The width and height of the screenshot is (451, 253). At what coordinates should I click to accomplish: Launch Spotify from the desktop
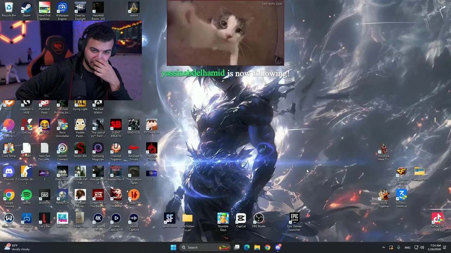pos(26,197)
